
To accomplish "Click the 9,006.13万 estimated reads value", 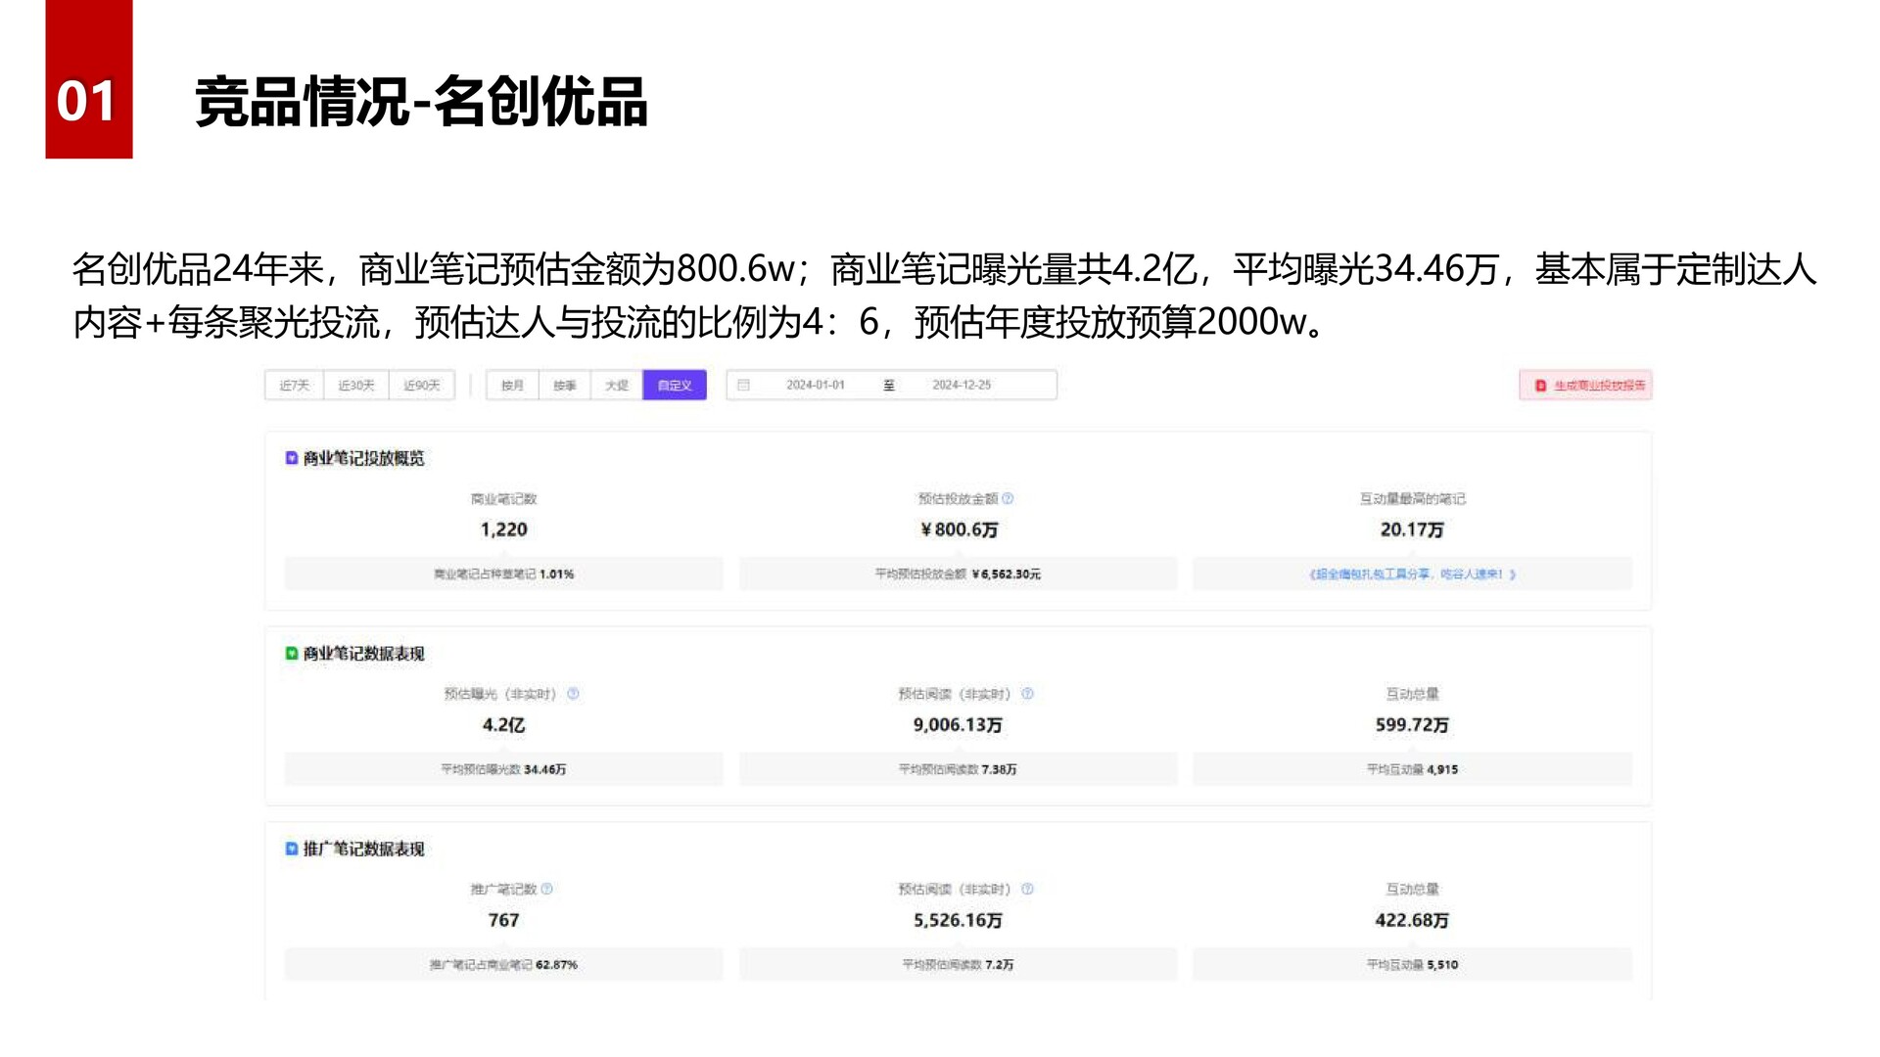I will [958, 725].
